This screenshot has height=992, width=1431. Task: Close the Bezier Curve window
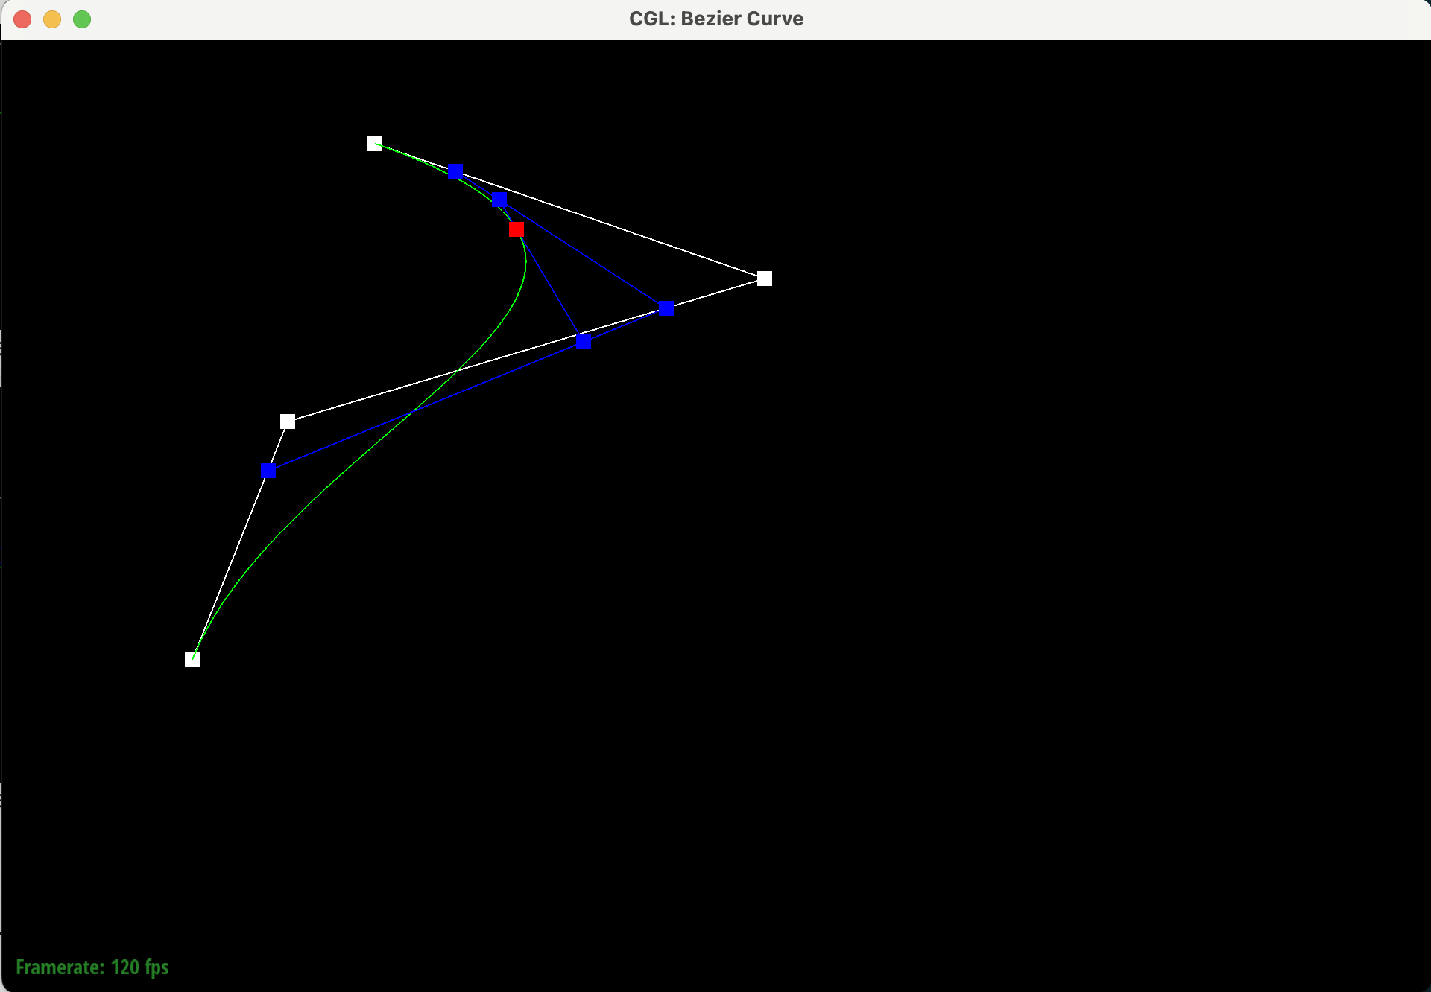[22, 19]
